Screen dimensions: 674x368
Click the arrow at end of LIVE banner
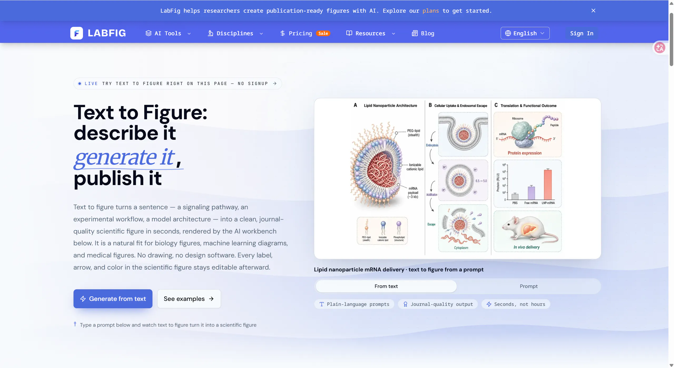[275, 83]
